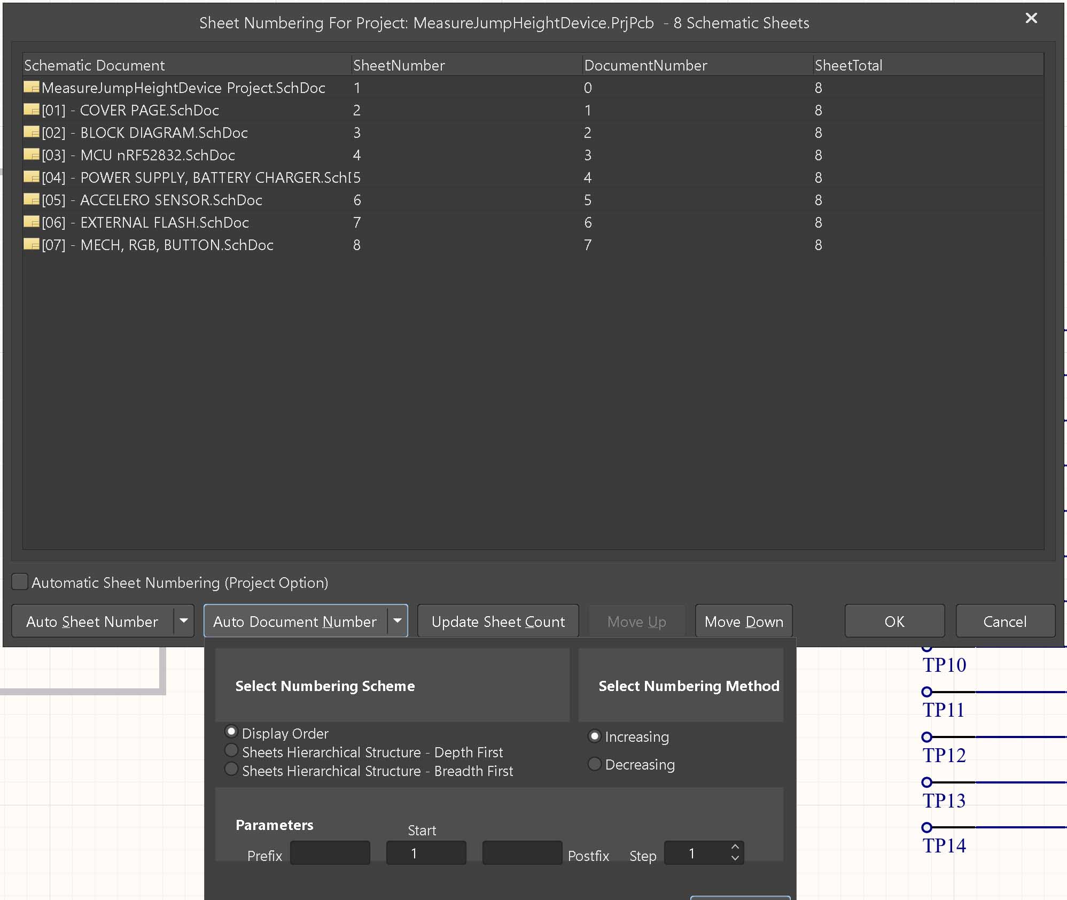Select the Depth First numbering scheme
This screenshot has width=1067, height=900.
coord(231,750)
